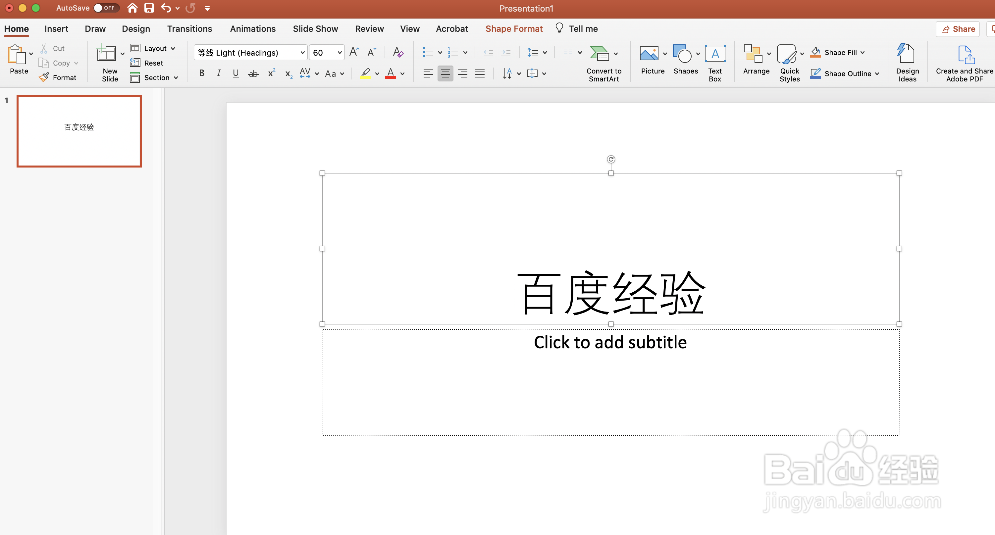Click the Strikethrough text icon
The height and width of the screenshot is (535, 995).
pos(253,73)
